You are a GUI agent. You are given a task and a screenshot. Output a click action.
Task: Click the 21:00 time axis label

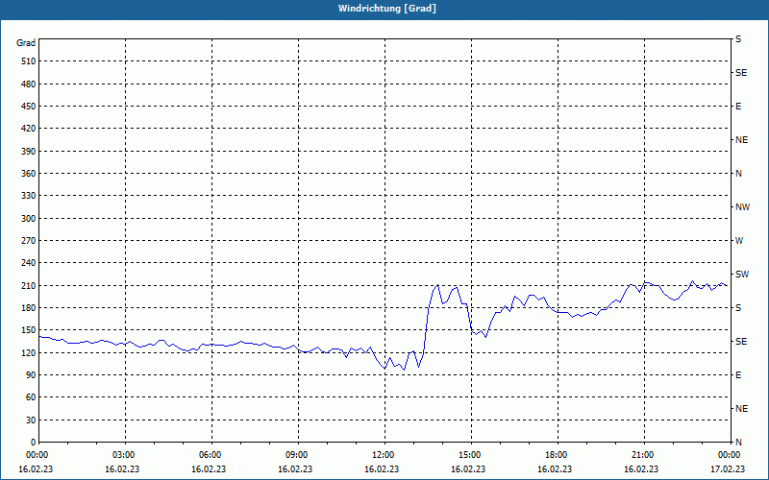644,454
